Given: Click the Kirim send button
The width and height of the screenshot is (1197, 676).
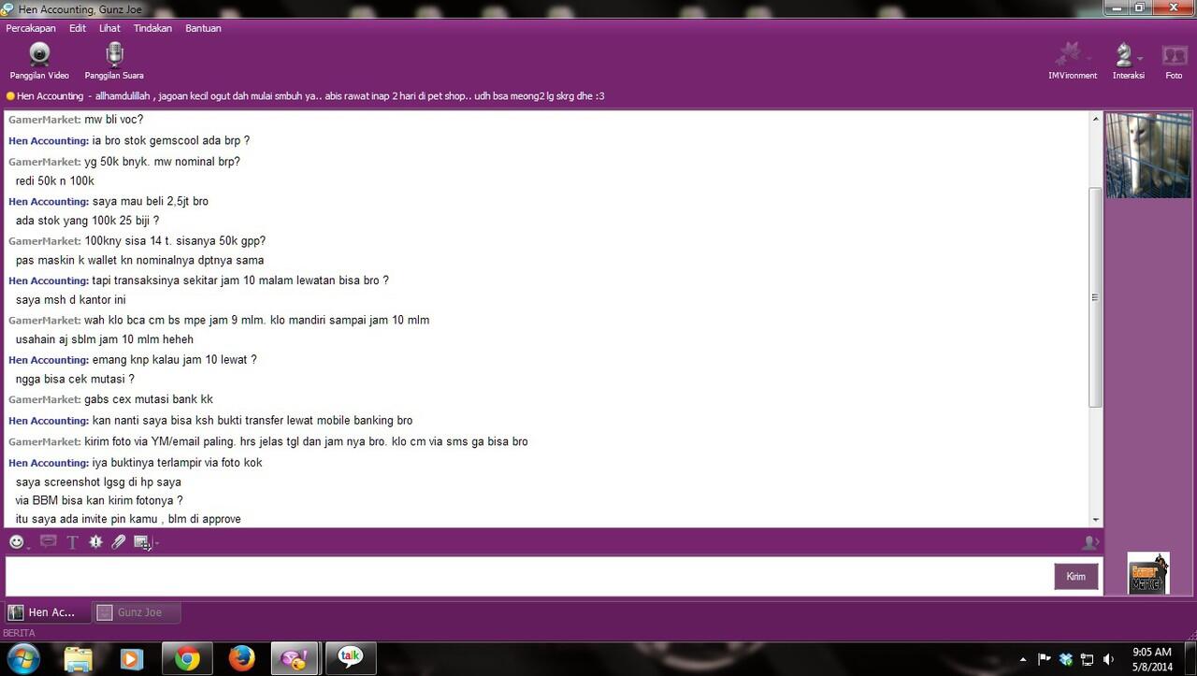Looking at the screenshot, I should pyautogui.click(x=1076, y=576).
